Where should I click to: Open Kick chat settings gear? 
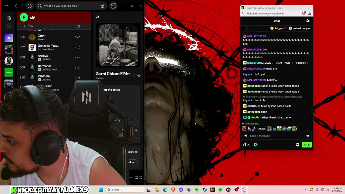297,145
